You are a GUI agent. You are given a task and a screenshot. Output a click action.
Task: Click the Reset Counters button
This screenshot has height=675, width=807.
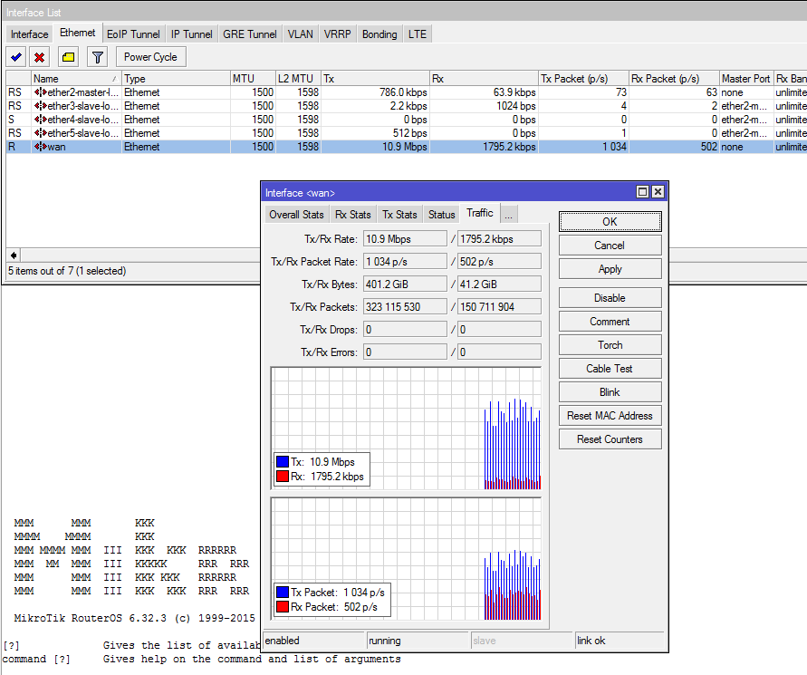click(x=610, y=439)
